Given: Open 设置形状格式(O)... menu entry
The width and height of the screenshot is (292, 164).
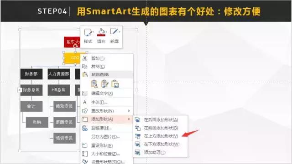Looking at the screenshot, I should [108, 162].
